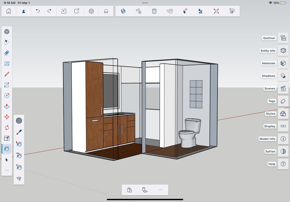Select the active Paint bucket tool
Image resolution: width=290 pixels, height=202 pixels.
7,149
